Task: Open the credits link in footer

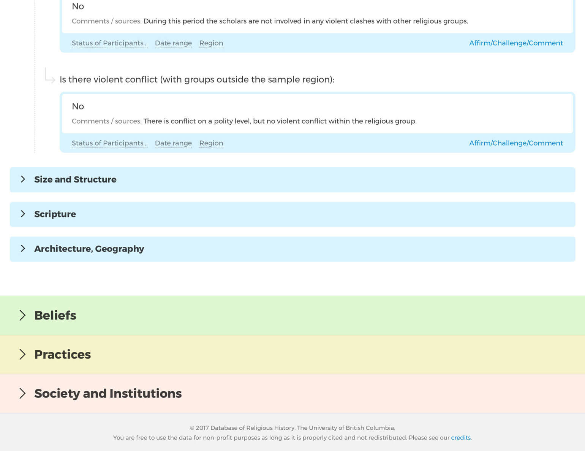Action: pos(460,438)
